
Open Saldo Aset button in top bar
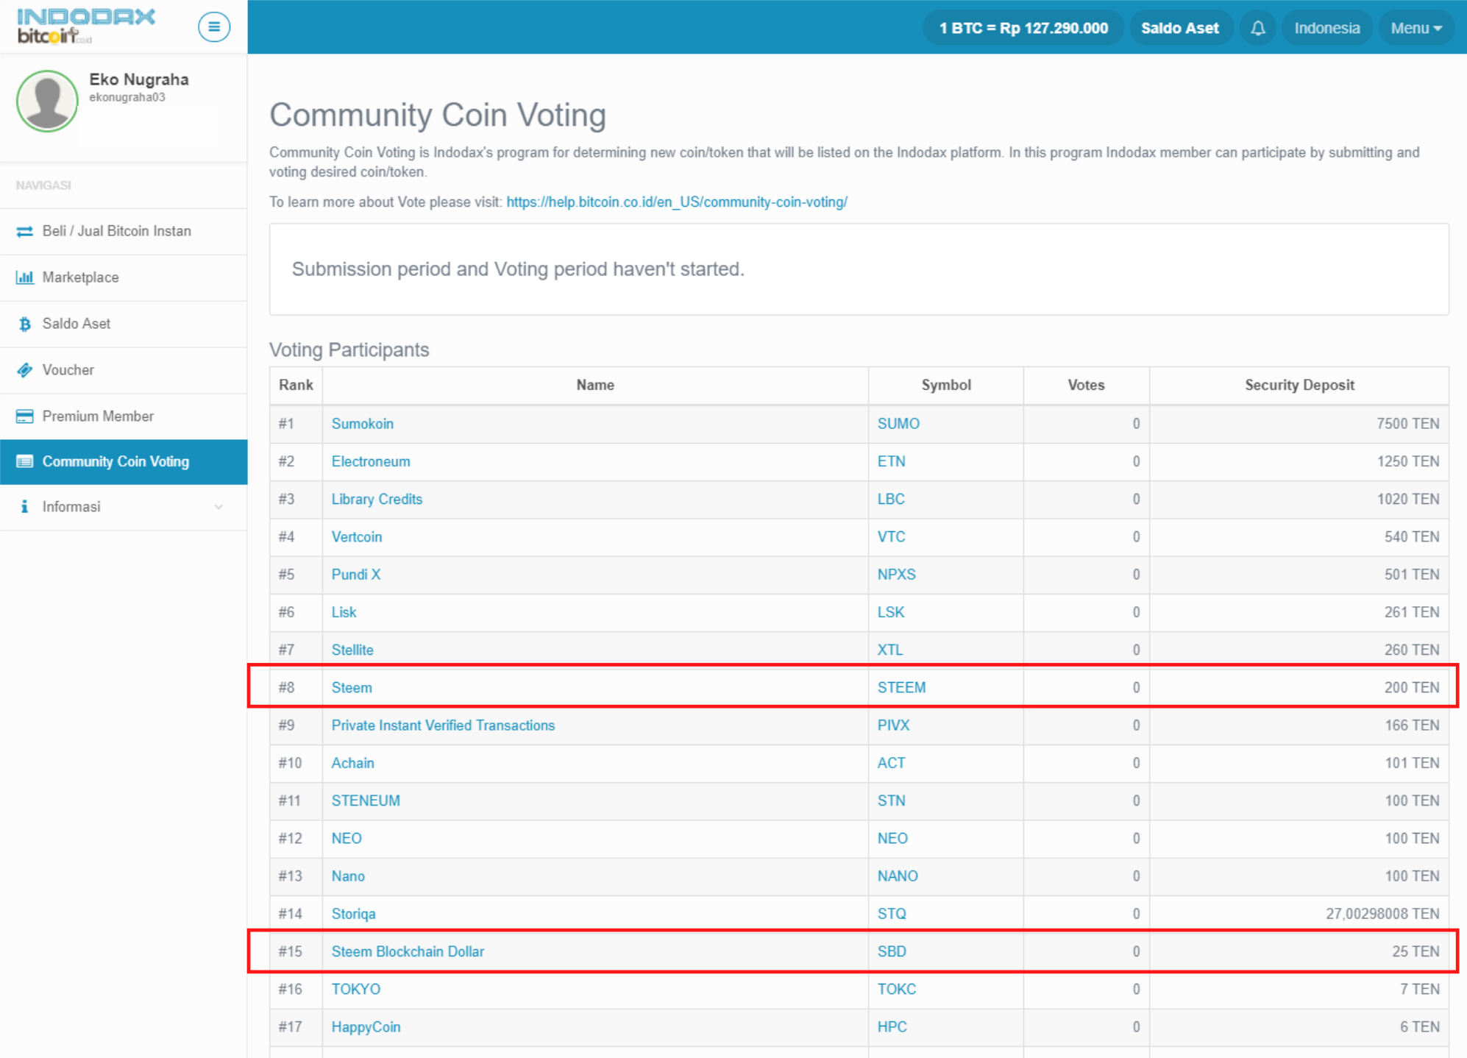(x=1179, y=28)
